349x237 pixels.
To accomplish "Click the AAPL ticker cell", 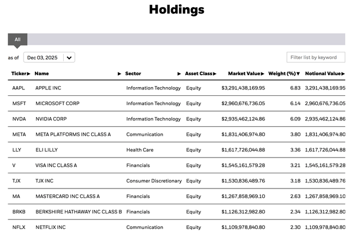I will tap(19, 88).
